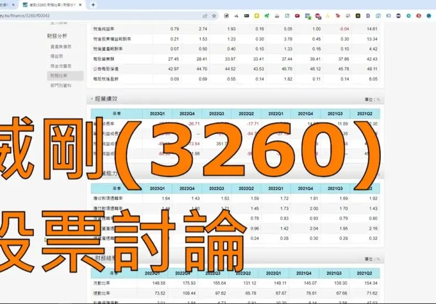This screenshot has width=436, height=304.
Task: Click the 2.16 value in 經營能力 table
Action: (x=373, y=229)
